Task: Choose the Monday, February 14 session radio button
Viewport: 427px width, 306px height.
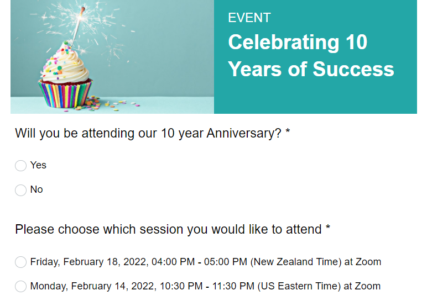Action: click(x=20, y=287)
